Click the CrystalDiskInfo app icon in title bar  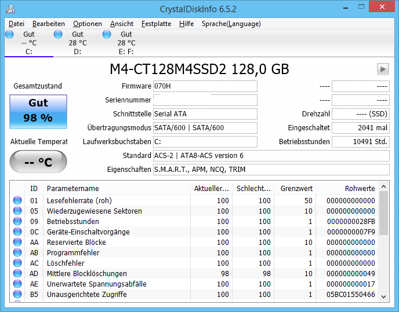pyautogui.click(x=10, y=9)
